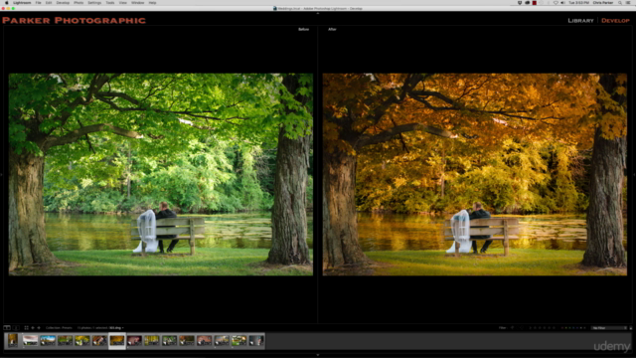Open the Help menu
The height and width of the screenshot is (358, 636).
point(152,2)
